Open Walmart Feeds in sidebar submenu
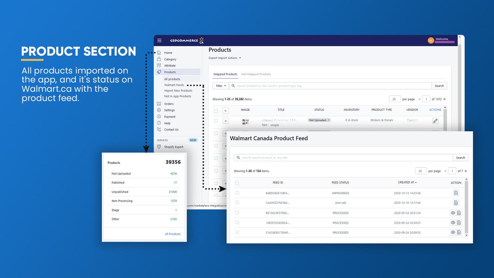The image size is (494, 278). point(174,85)
